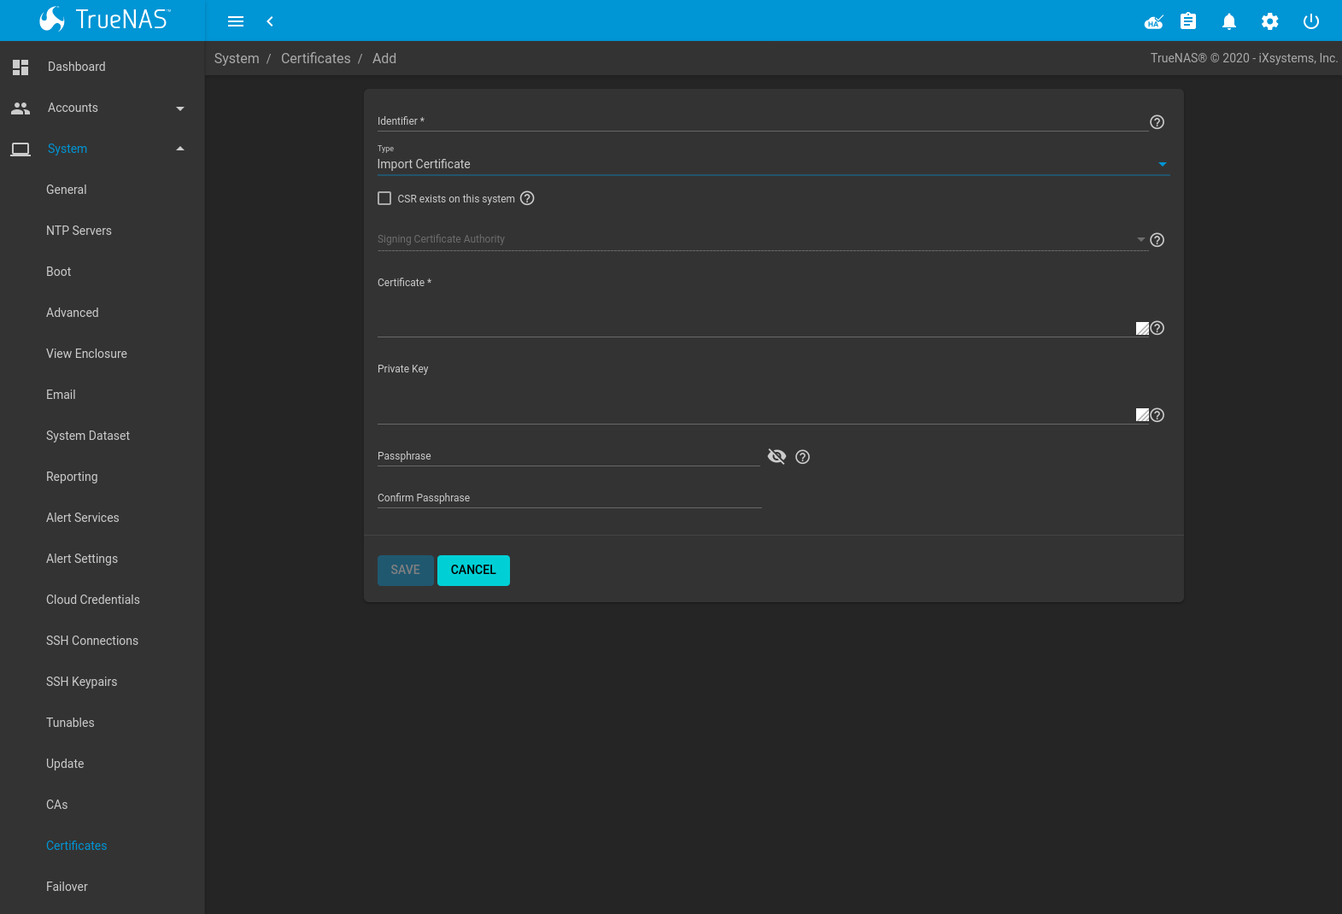Image resolution: width=1342 pixels, height=914 pixels.
Task: Navigate to Certificates breadcrumb
Action: pos(316,58)
